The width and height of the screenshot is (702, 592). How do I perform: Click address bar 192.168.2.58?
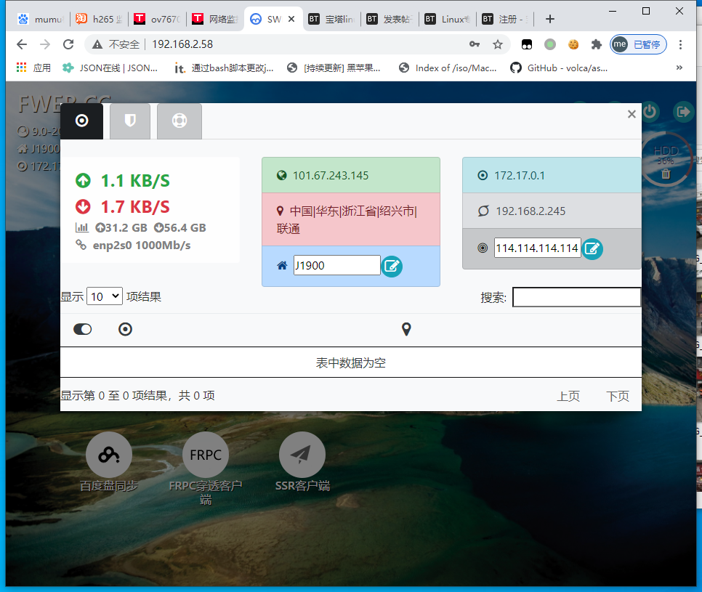182,44
